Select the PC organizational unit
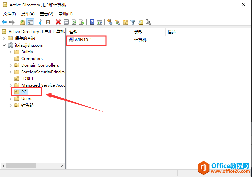This screenshot has width=252, height=177. (x=24, y=92)
